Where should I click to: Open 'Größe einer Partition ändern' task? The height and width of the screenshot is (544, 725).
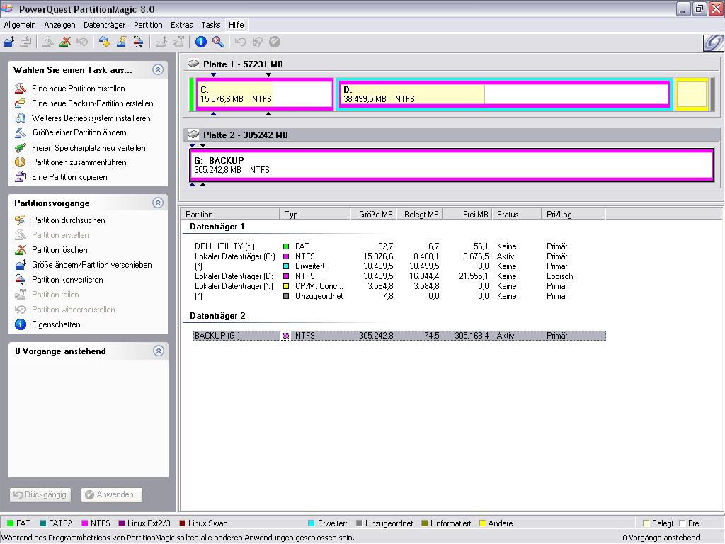pyautogui.click(x=79, y=132)
